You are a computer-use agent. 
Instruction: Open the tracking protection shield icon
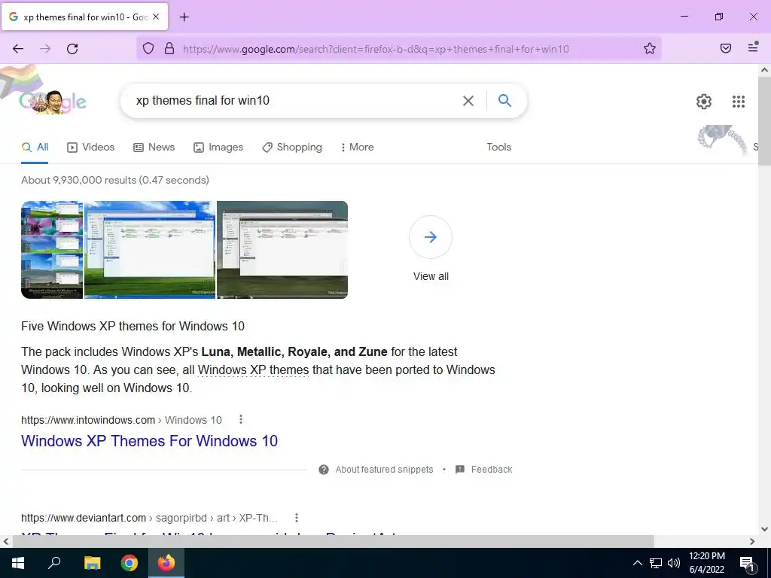point(148,48)
